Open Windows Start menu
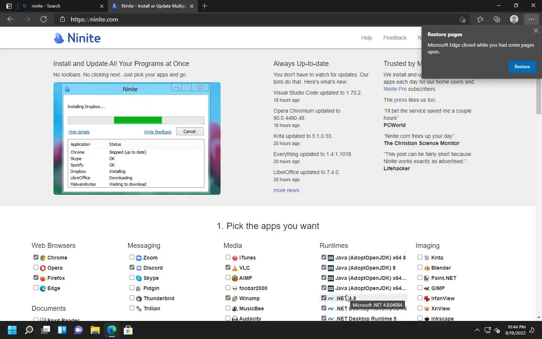Screen dimensions: 542x339 tap(12, 330)
